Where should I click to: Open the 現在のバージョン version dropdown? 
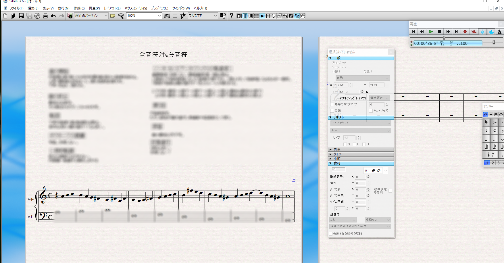[91, 16]
